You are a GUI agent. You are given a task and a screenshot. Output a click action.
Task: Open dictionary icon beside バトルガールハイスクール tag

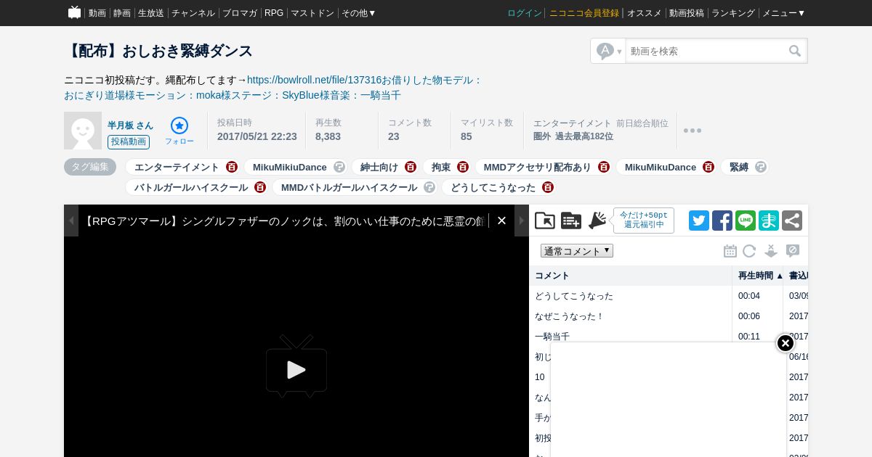260,187
